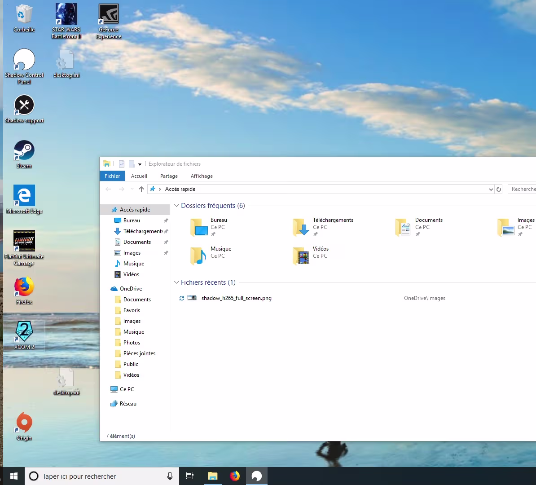Click the microphone icon in the search box

[x=170, y=476]
